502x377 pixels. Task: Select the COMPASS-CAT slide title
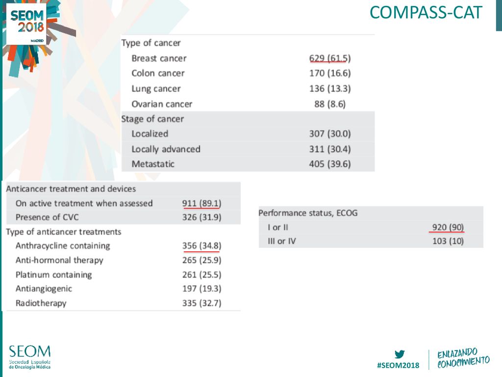click(x=426, y=13)
